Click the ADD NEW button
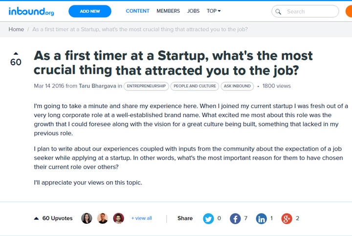 coord(90,11)
